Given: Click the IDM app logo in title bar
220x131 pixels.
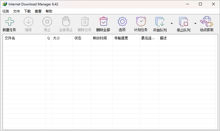Looking at the screenshot, I should (x=5, y=4).
